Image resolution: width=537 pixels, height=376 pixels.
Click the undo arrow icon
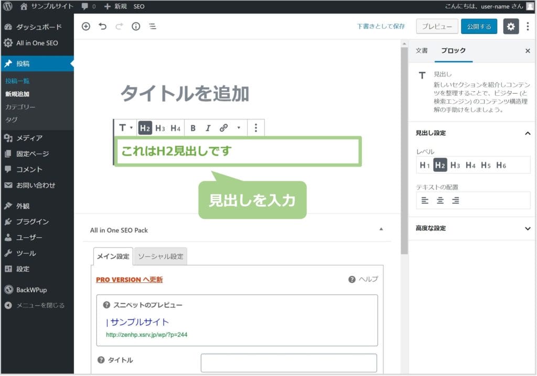102,27
